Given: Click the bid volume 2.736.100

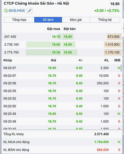Looking at the screenshot, I should 11,45.
